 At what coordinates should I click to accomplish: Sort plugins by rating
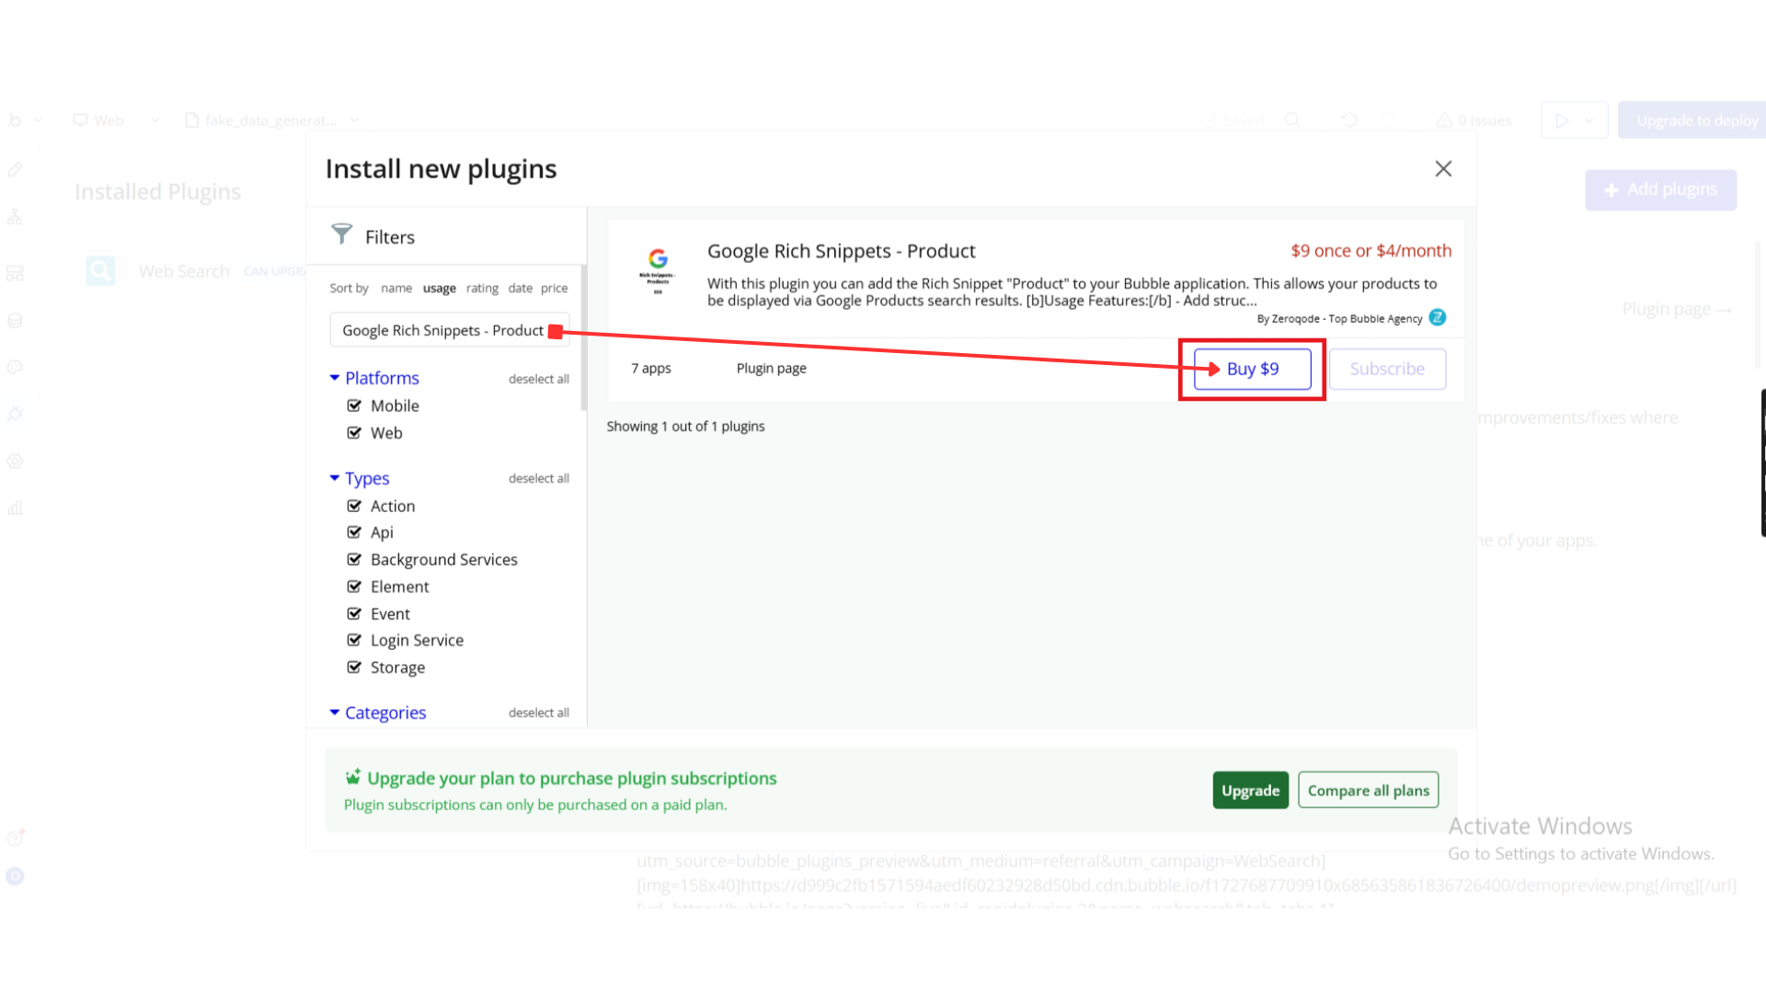[482, 289]
